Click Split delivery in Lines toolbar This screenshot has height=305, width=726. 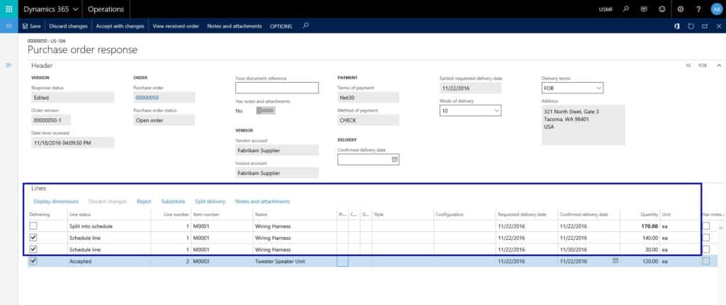pyautogui.click(x=210, y=202)
